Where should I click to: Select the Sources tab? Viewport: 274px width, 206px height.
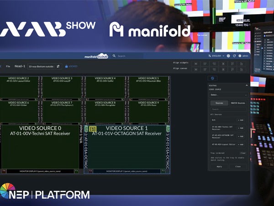pyautogui.click(x=219, y=103)
